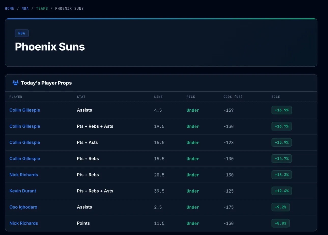Click the Pts + Asts stat cell
Viewport: 328px width, 235px height.
point(87,142)
